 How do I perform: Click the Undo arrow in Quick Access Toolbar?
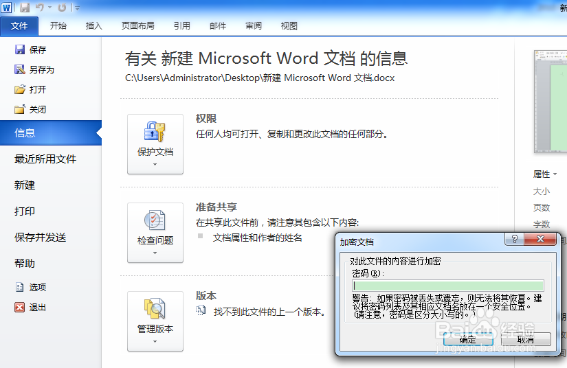click(40, 8)
